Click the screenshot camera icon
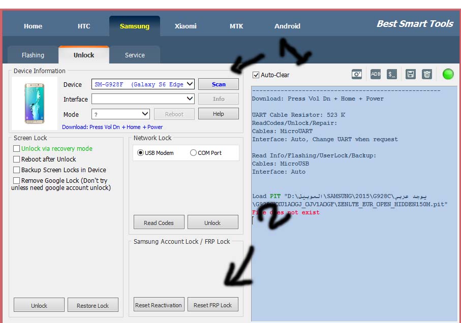The image size is (461, 323). click(x=357, y=74)
